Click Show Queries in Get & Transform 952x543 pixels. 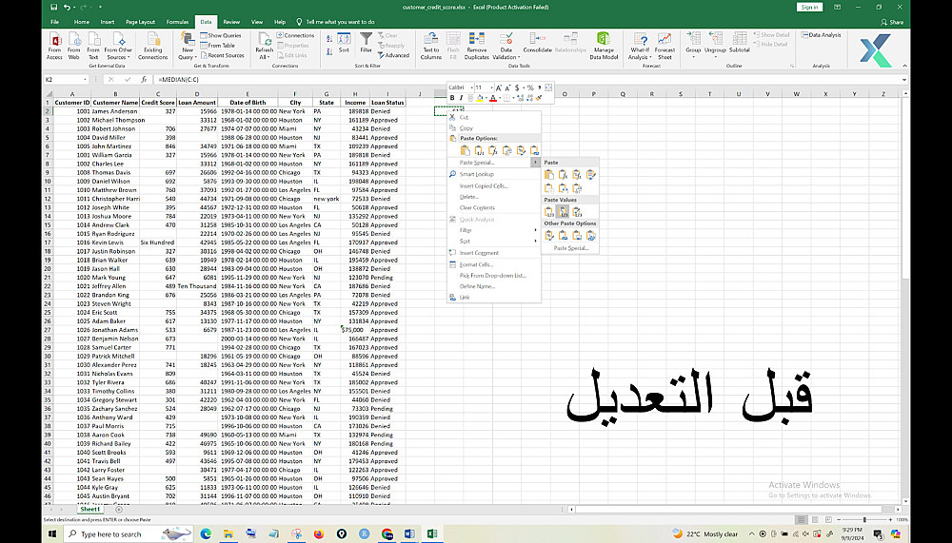coord(221,36)
